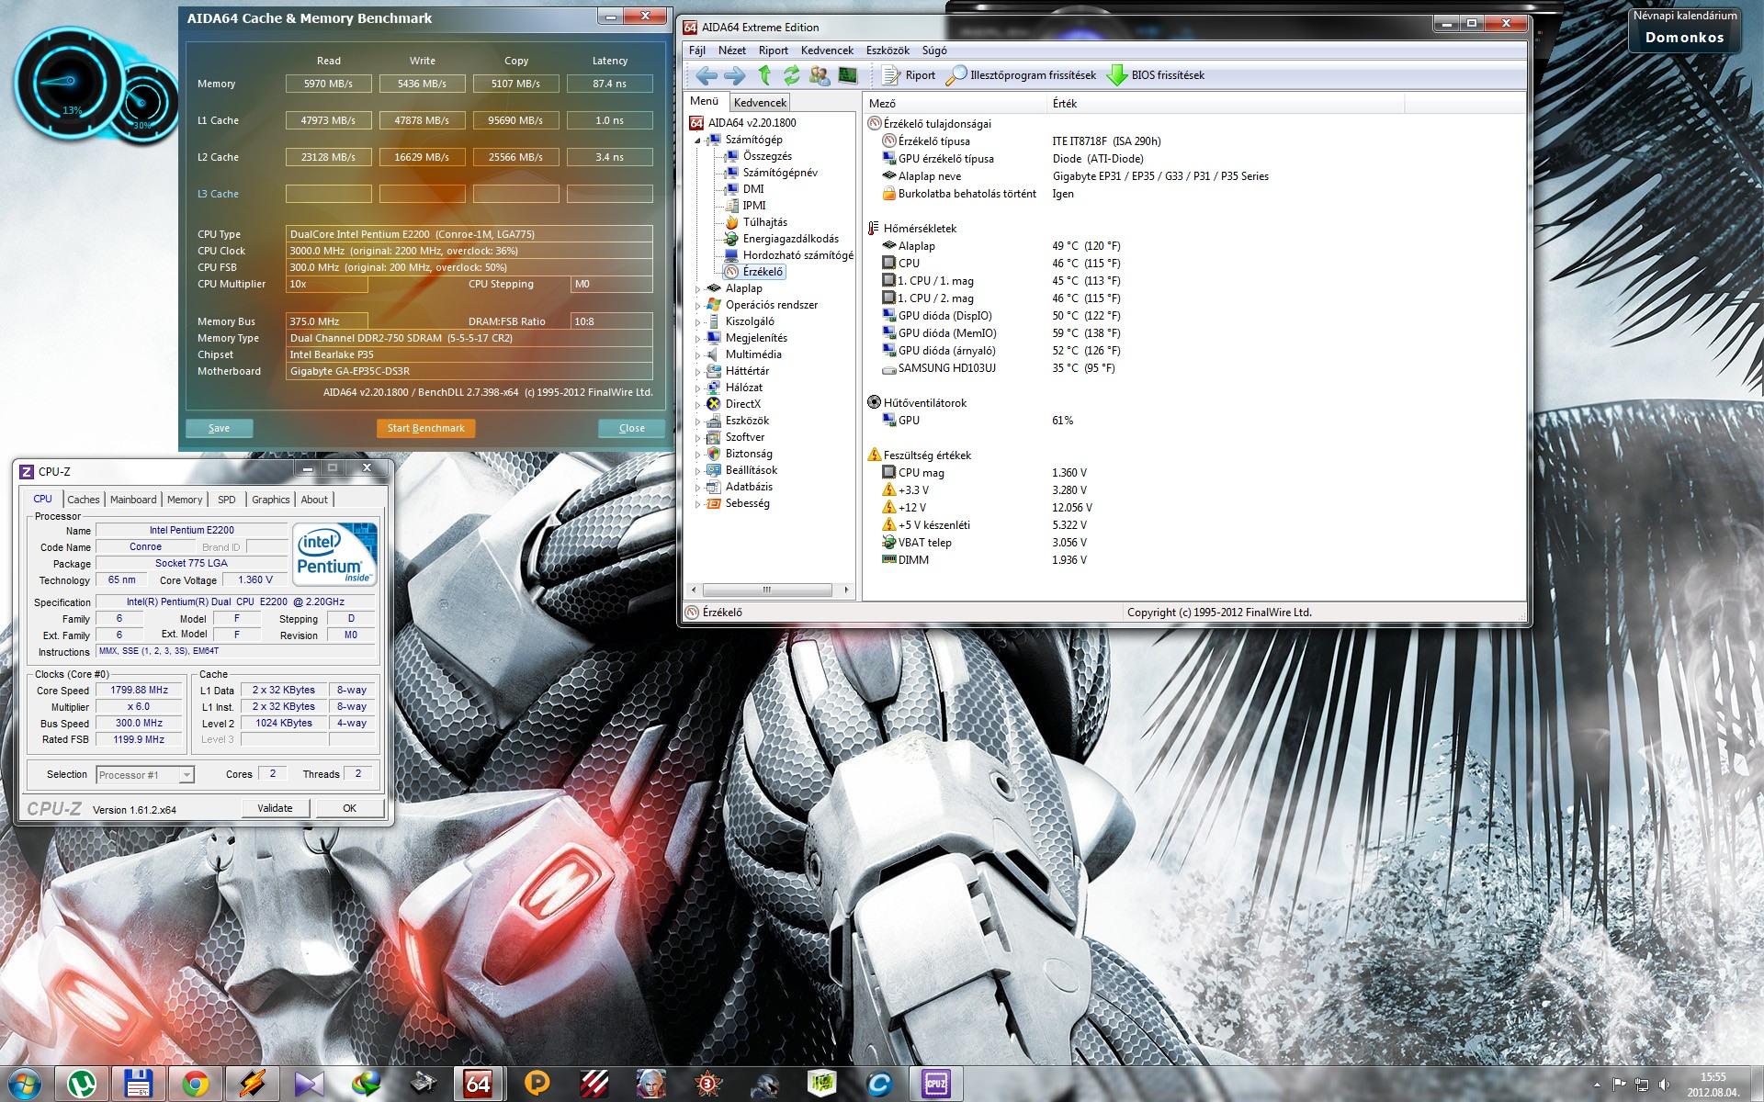
Task: Click the green up-level arrow in AIDA64 toolbar
Action: (763, 75)
